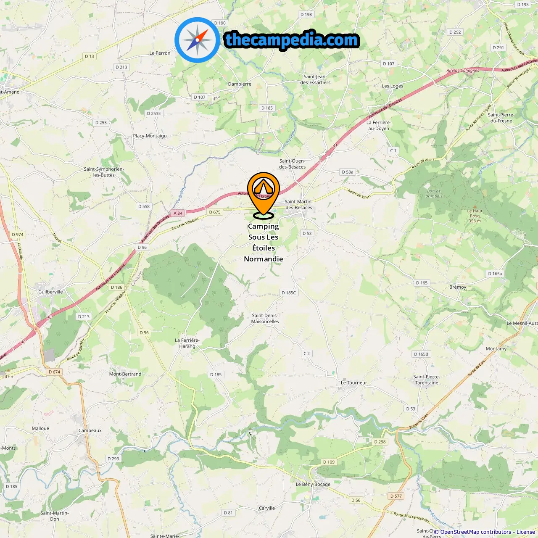Click the A 84 motorway shield

click(178, 213)
